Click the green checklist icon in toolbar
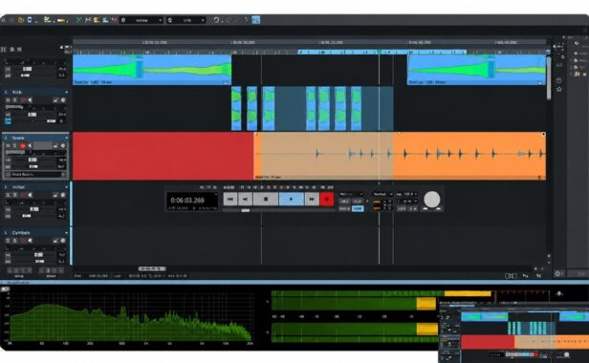589x363 pixels. click(47, 20)
